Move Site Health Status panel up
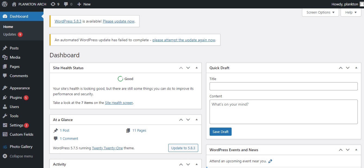This screenshot has height=168, width=364. pyautogui.click(x=181, y=68)
